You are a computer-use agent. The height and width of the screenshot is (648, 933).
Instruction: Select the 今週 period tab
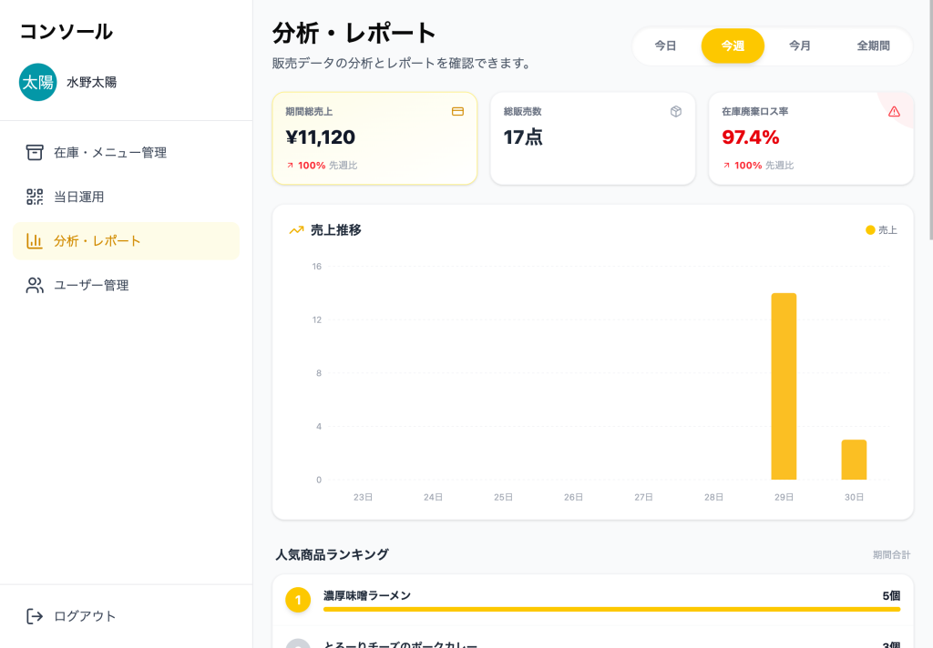click(733, 46)
